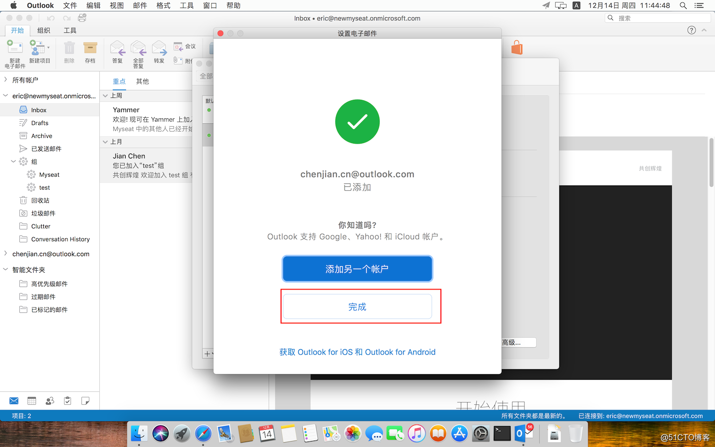Viewport: 715px width, 447px height.
Task: Select the Clutter folder
Action: (50, 226)
